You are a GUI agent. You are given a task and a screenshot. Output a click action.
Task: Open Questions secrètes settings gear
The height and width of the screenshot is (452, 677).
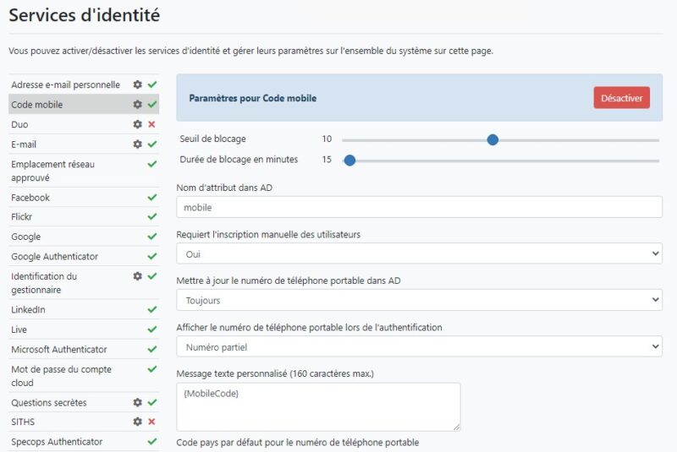[137, 402]
